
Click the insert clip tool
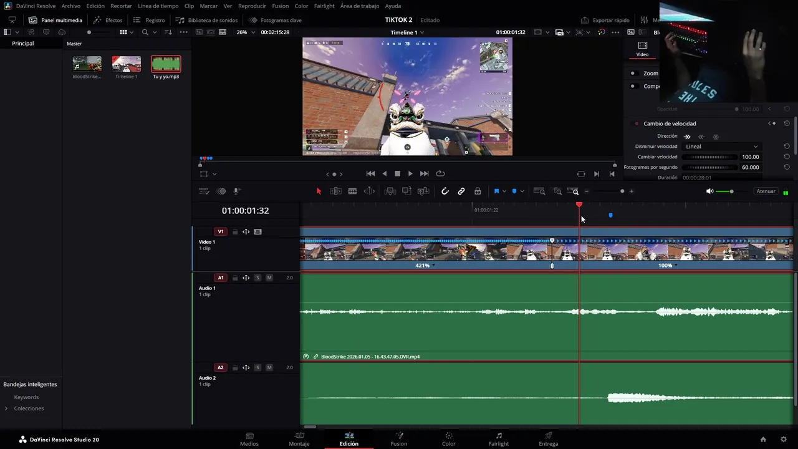[x=390, y=191]
